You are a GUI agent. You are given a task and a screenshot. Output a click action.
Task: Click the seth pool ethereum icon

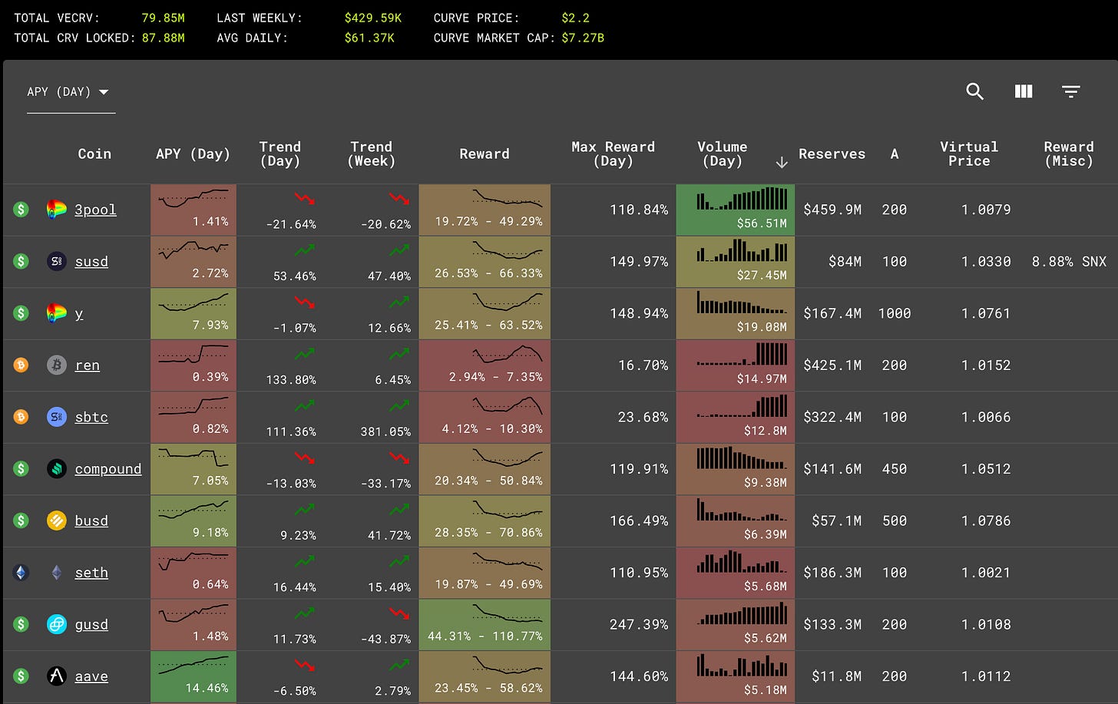point(56,572)
